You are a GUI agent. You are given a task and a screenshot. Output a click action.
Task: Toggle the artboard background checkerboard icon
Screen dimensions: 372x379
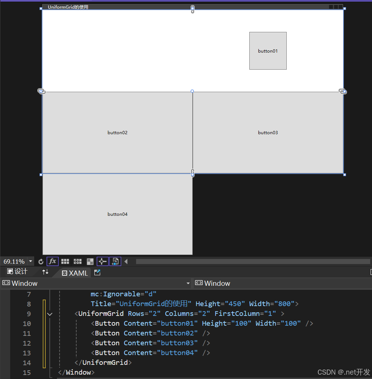point(90,261)
